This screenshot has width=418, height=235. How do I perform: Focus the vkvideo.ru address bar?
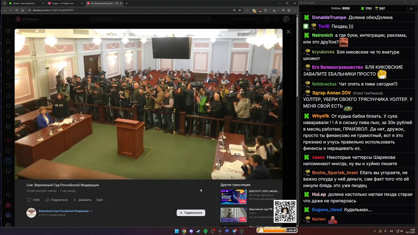(131, 10)
